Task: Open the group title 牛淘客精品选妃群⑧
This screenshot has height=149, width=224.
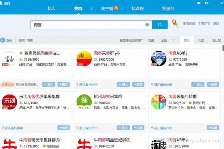Action: click(112, 140)
